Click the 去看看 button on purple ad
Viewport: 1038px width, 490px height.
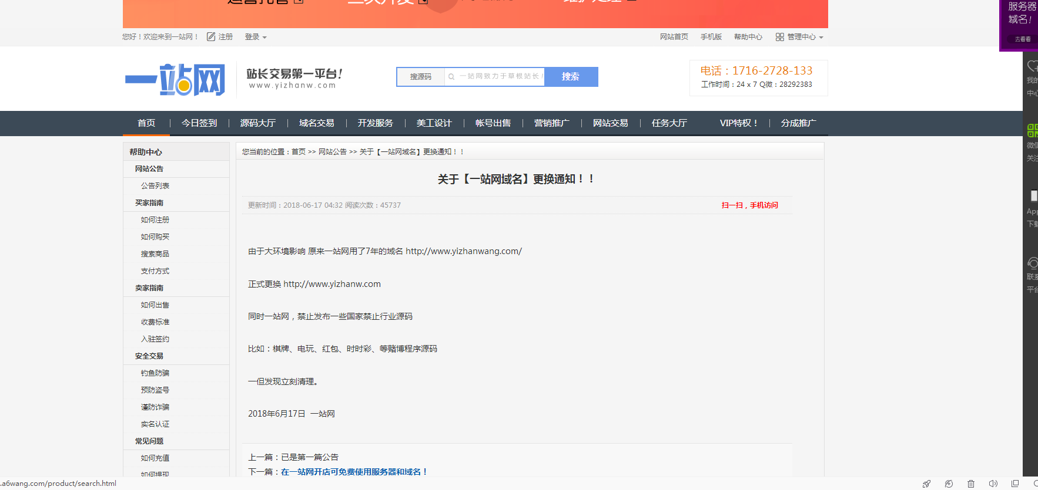(1022, 39)
